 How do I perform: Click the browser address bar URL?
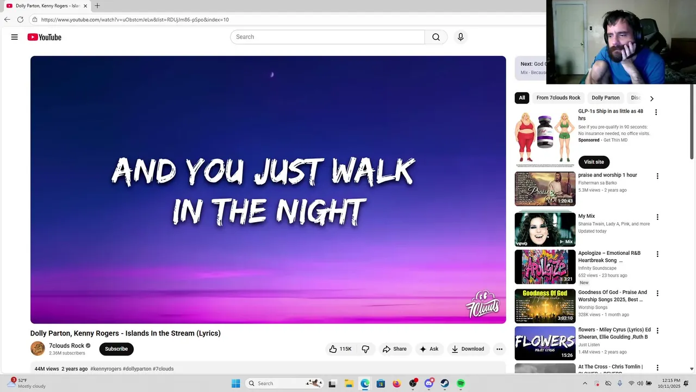[x=135, y=20]
